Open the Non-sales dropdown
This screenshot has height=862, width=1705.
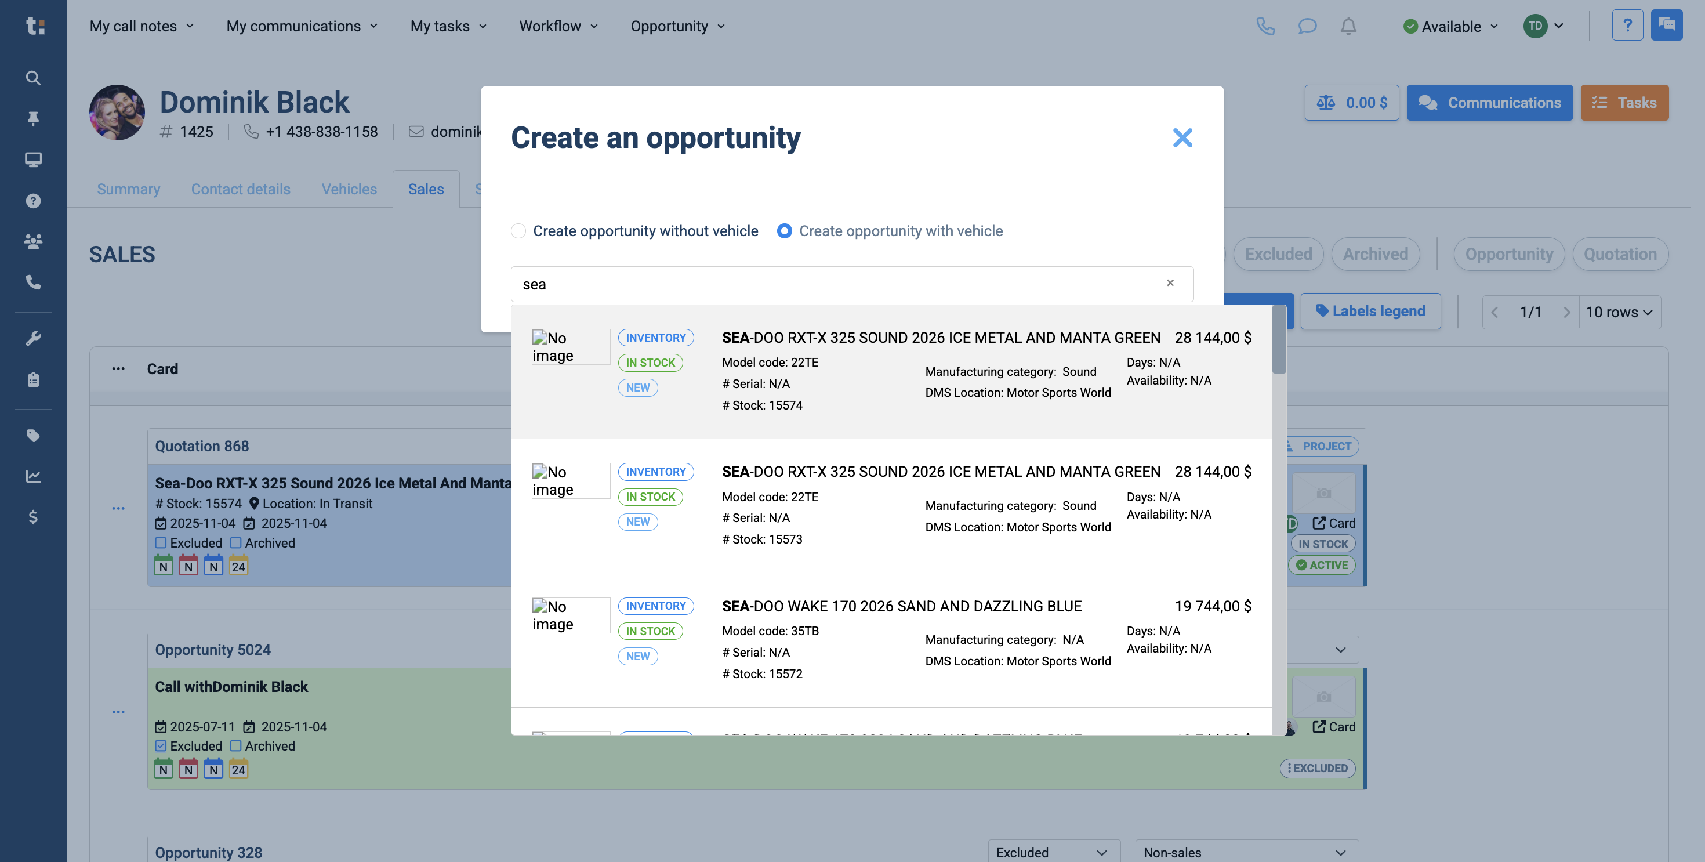[1246, 852]
